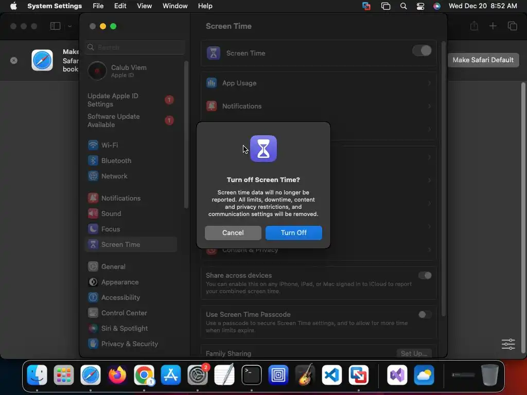Click App Usage chart icon
The height and width of the screenshot is (395, 527).
point(212,83)
